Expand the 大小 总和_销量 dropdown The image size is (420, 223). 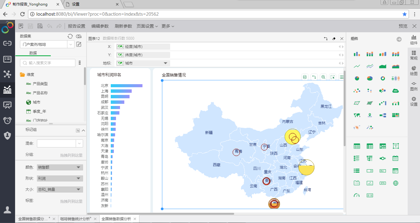pyautogui.click(x=60, y=190)
